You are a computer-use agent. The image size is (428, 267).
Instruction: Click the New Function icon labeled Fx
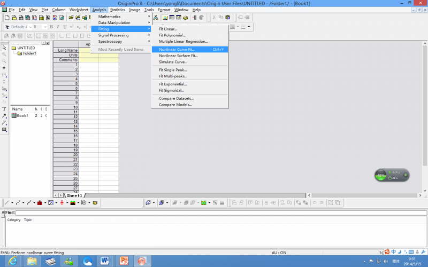point(48,18)
